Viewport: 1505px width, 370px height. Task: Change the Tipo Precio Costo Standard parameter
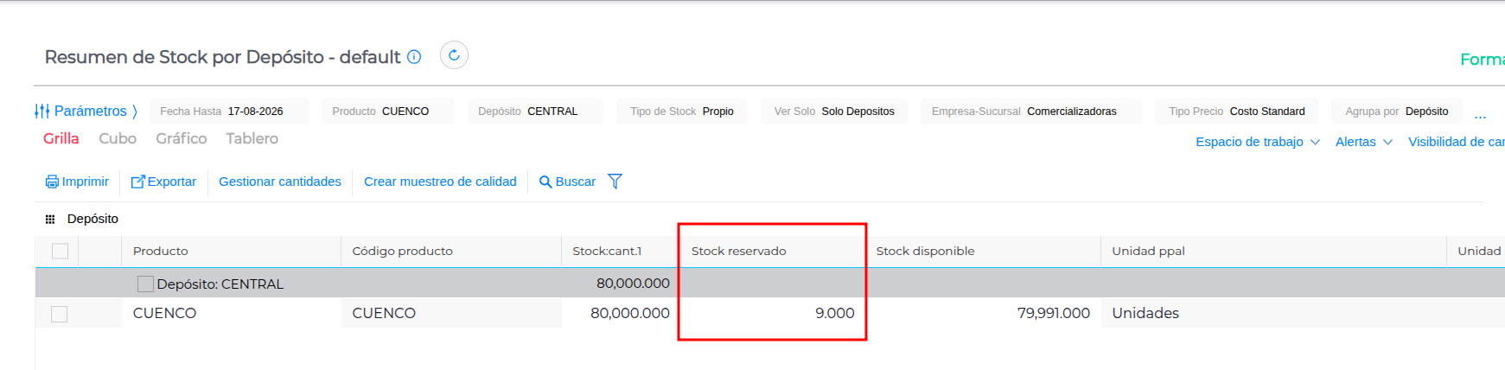coord(1237,112)
